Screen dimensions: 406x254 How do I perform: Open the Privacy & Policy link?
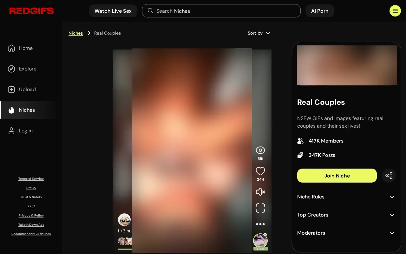pyautogui.click(x=31, y=216)
